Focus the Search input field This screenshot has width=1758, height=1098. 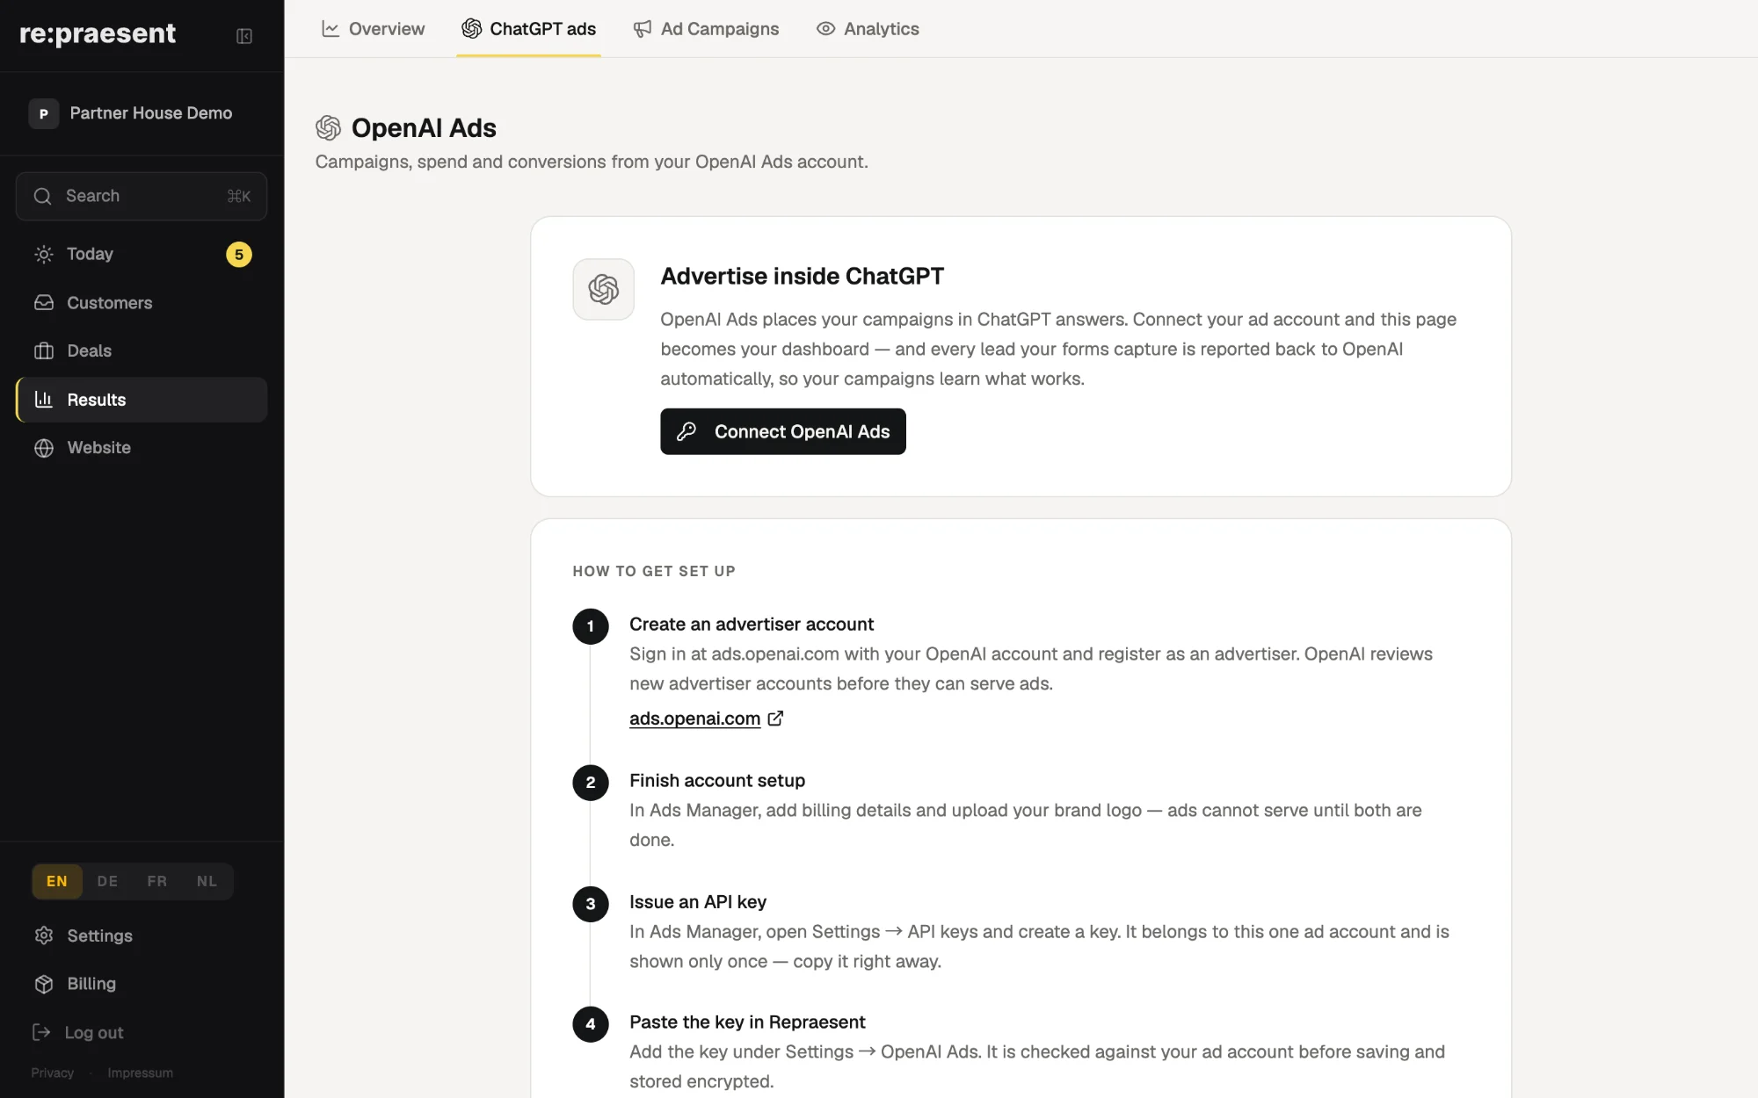pyautogui.click(x=142, y=196)
